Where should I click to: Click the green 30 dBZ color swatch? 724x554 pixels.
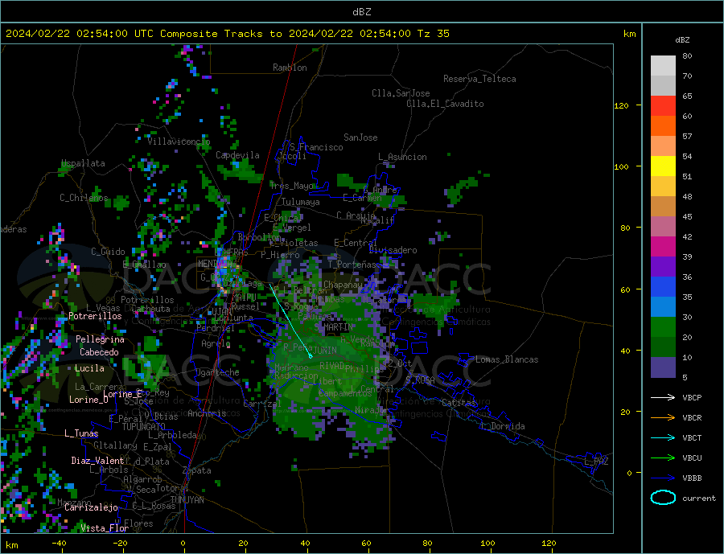(x=663, y=326)
